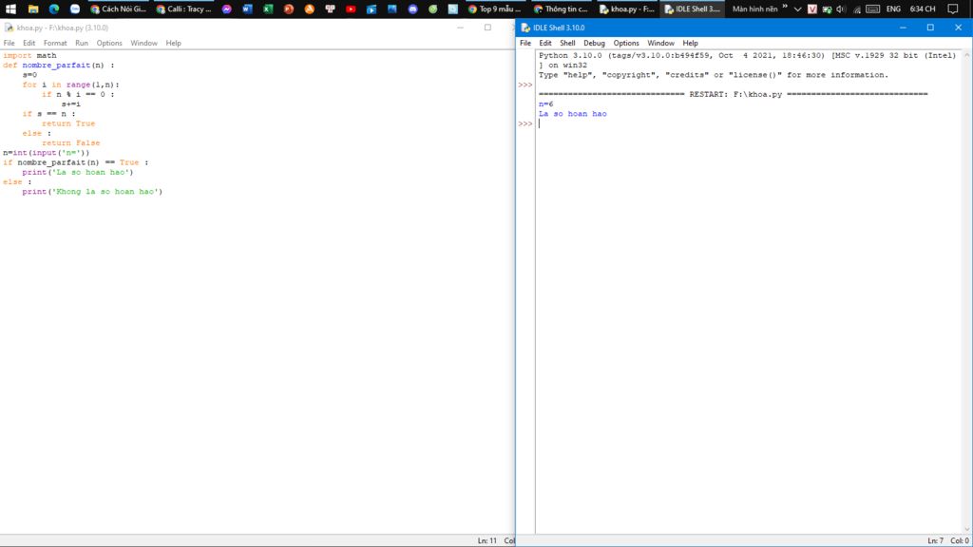Click the 'import math' line in editor
This screenshot has width=973, height=547.
click(29, 55)
